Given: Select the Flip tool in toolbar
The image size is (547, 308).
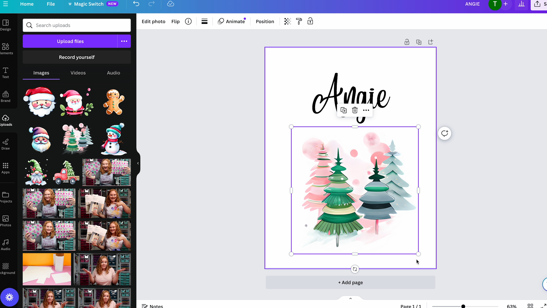Looking at the screenshot, I should [175, 21].
